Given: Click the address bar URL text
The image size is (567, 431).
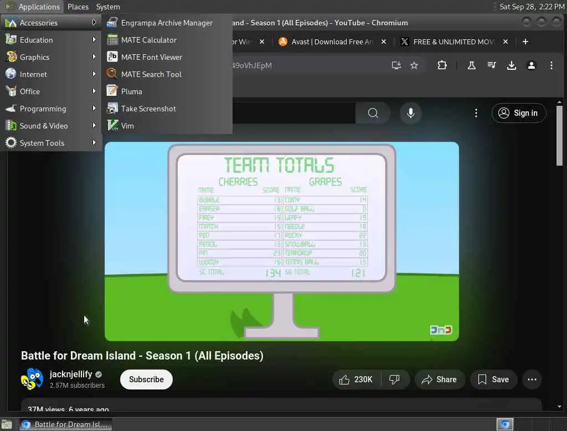Looking at the screenshot, I should pos(252,65).
